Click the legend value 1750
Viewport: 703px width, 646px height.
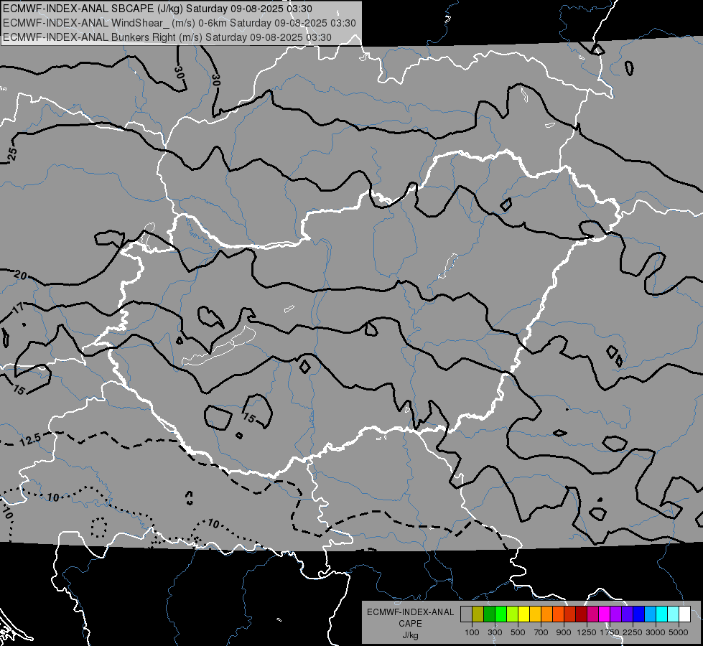tap(610, 632)
